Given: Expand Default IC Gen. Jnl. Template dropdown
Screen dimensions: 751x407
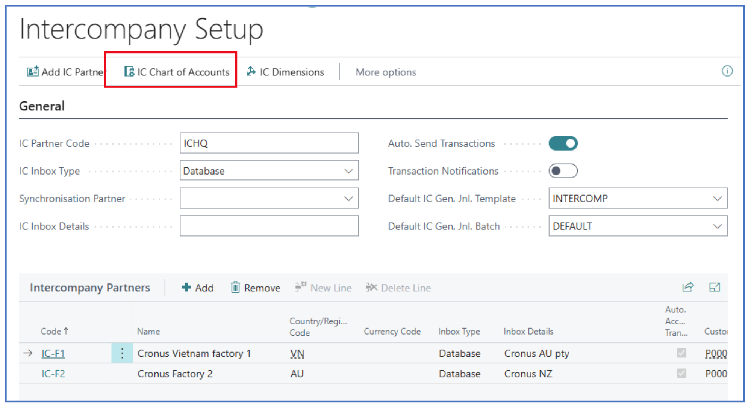Looking at the screenshot, I should pyautogui.click(x=717, y=199).
